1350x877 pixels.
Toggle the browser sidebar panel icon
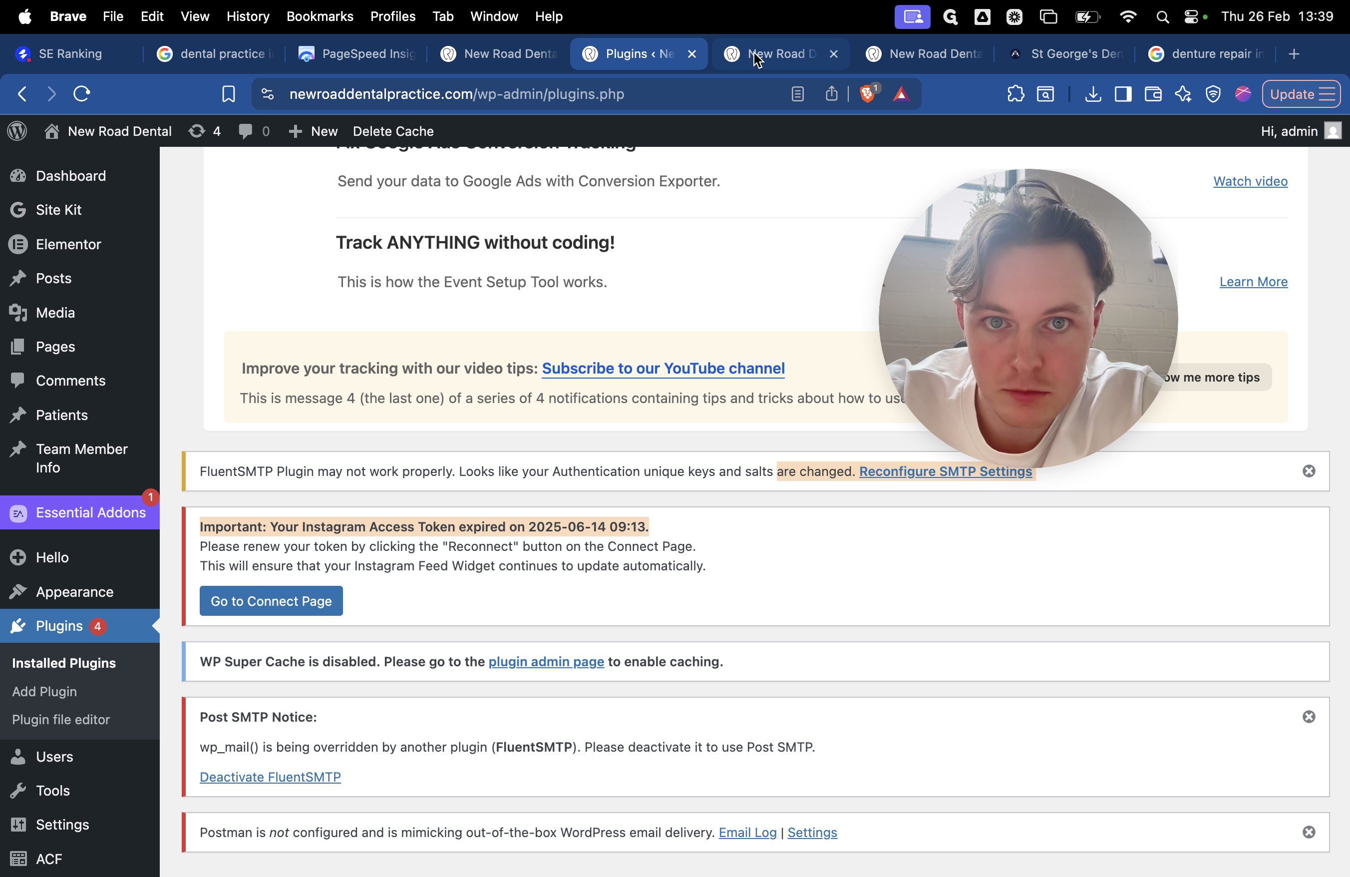[1123, 93]
